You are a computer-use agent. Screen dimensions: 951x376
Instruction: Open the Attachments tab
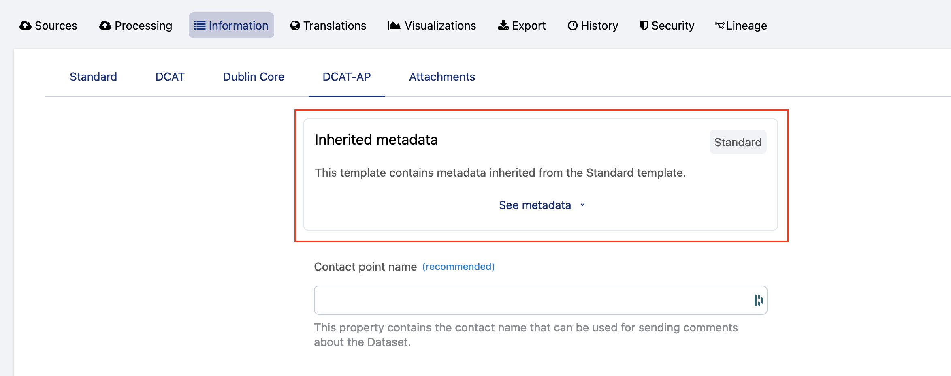(442, 77)
